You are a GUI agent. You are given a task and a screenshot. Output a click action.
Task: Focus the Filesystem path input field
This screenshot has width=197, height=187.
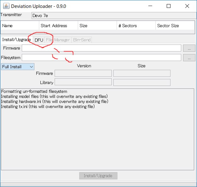(102, 57)
